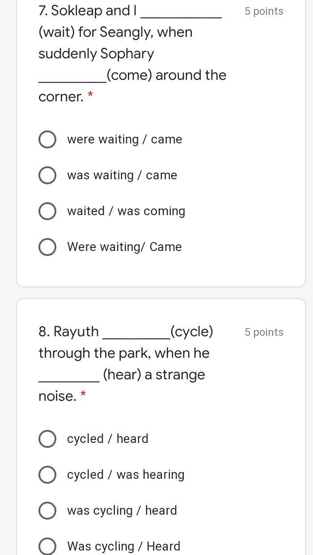313x555 pixels.
Task: Choose "was waiting / came" radio option
Action: tap(47, 175)
